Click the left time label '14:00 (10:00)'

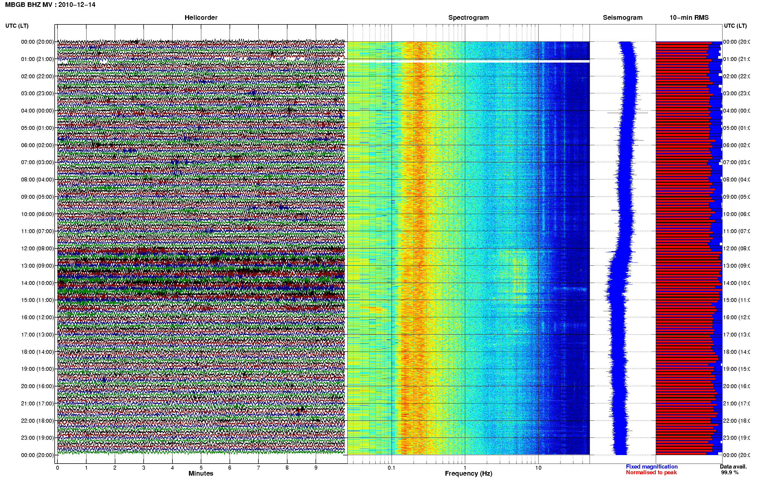(x=37, y=283)
